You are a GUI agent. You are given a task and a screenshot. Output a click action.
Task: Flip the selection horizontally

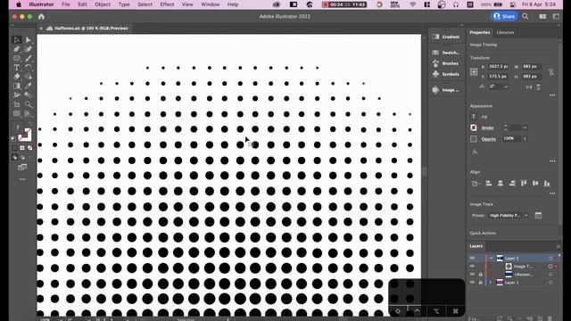point(529,87)
